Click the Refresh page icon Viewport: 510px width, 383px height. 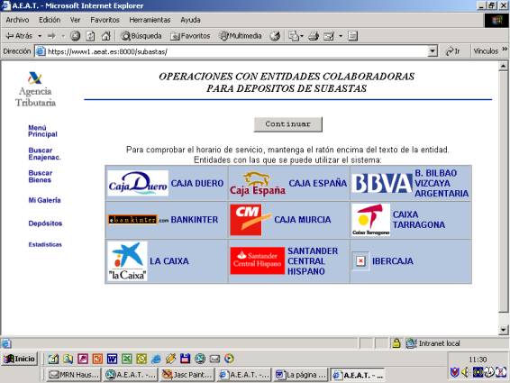[90, 36]
